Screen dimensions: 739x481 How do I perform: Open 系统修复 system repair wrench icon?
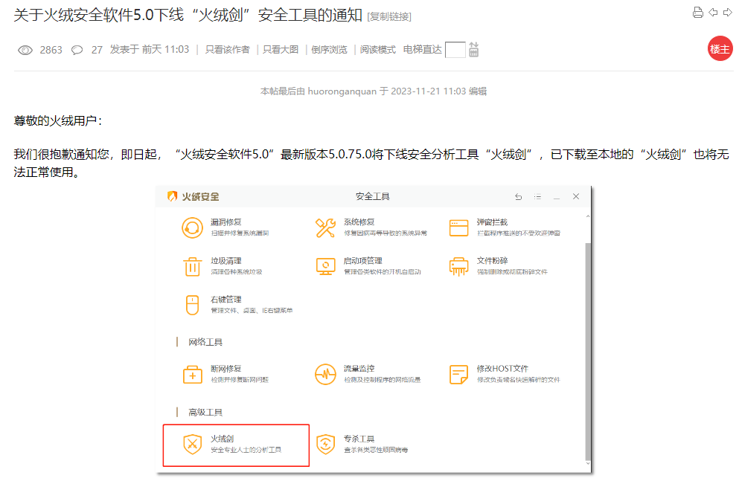(325, 227)
